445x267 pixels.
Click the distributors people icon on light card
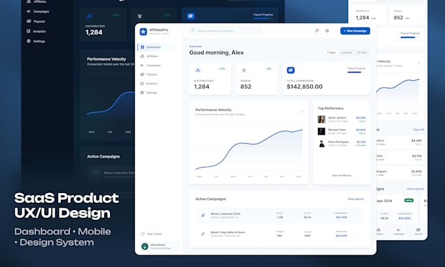coord(198,70)
